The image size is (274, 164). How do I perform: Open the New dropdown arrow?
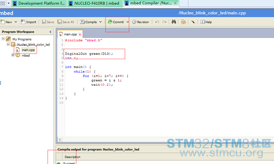pos(16,22)
